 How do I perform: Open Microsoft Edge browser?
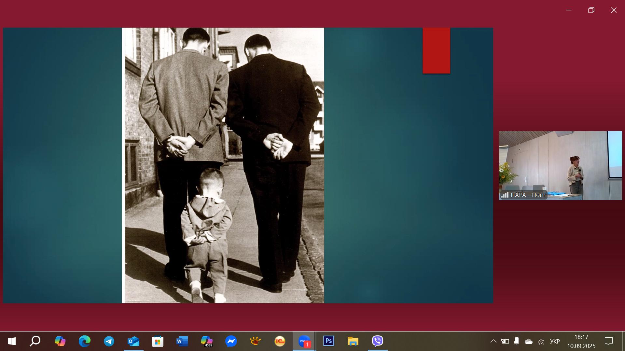85,341
